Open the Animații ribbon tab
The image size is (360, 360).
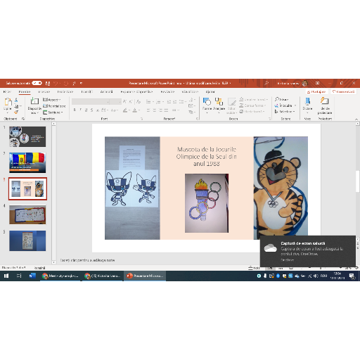coord(106,91)
